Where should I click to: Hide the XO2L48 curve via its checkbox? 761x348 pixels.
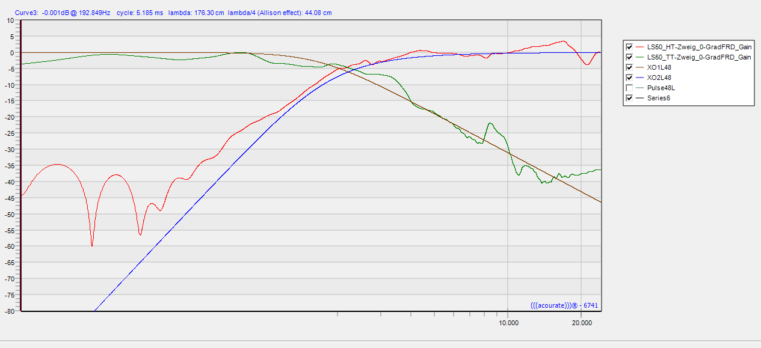630,78
